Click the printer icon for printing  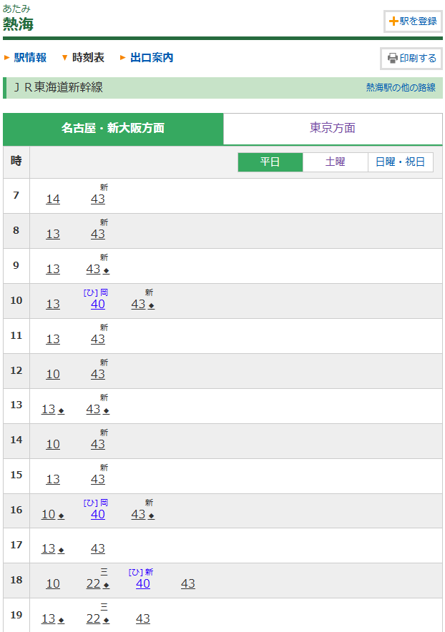pos(393,59)
